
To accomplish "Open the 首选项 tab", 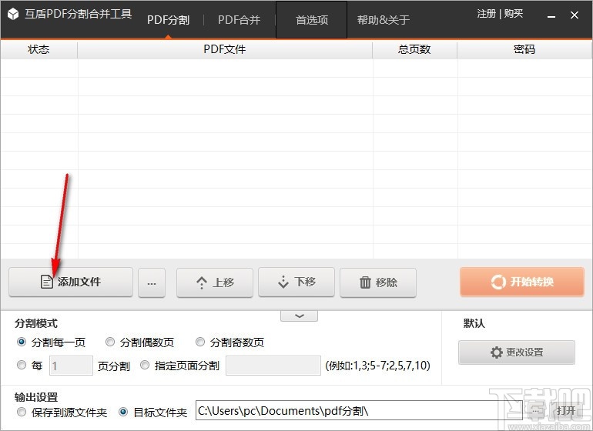I will [312, 20].
